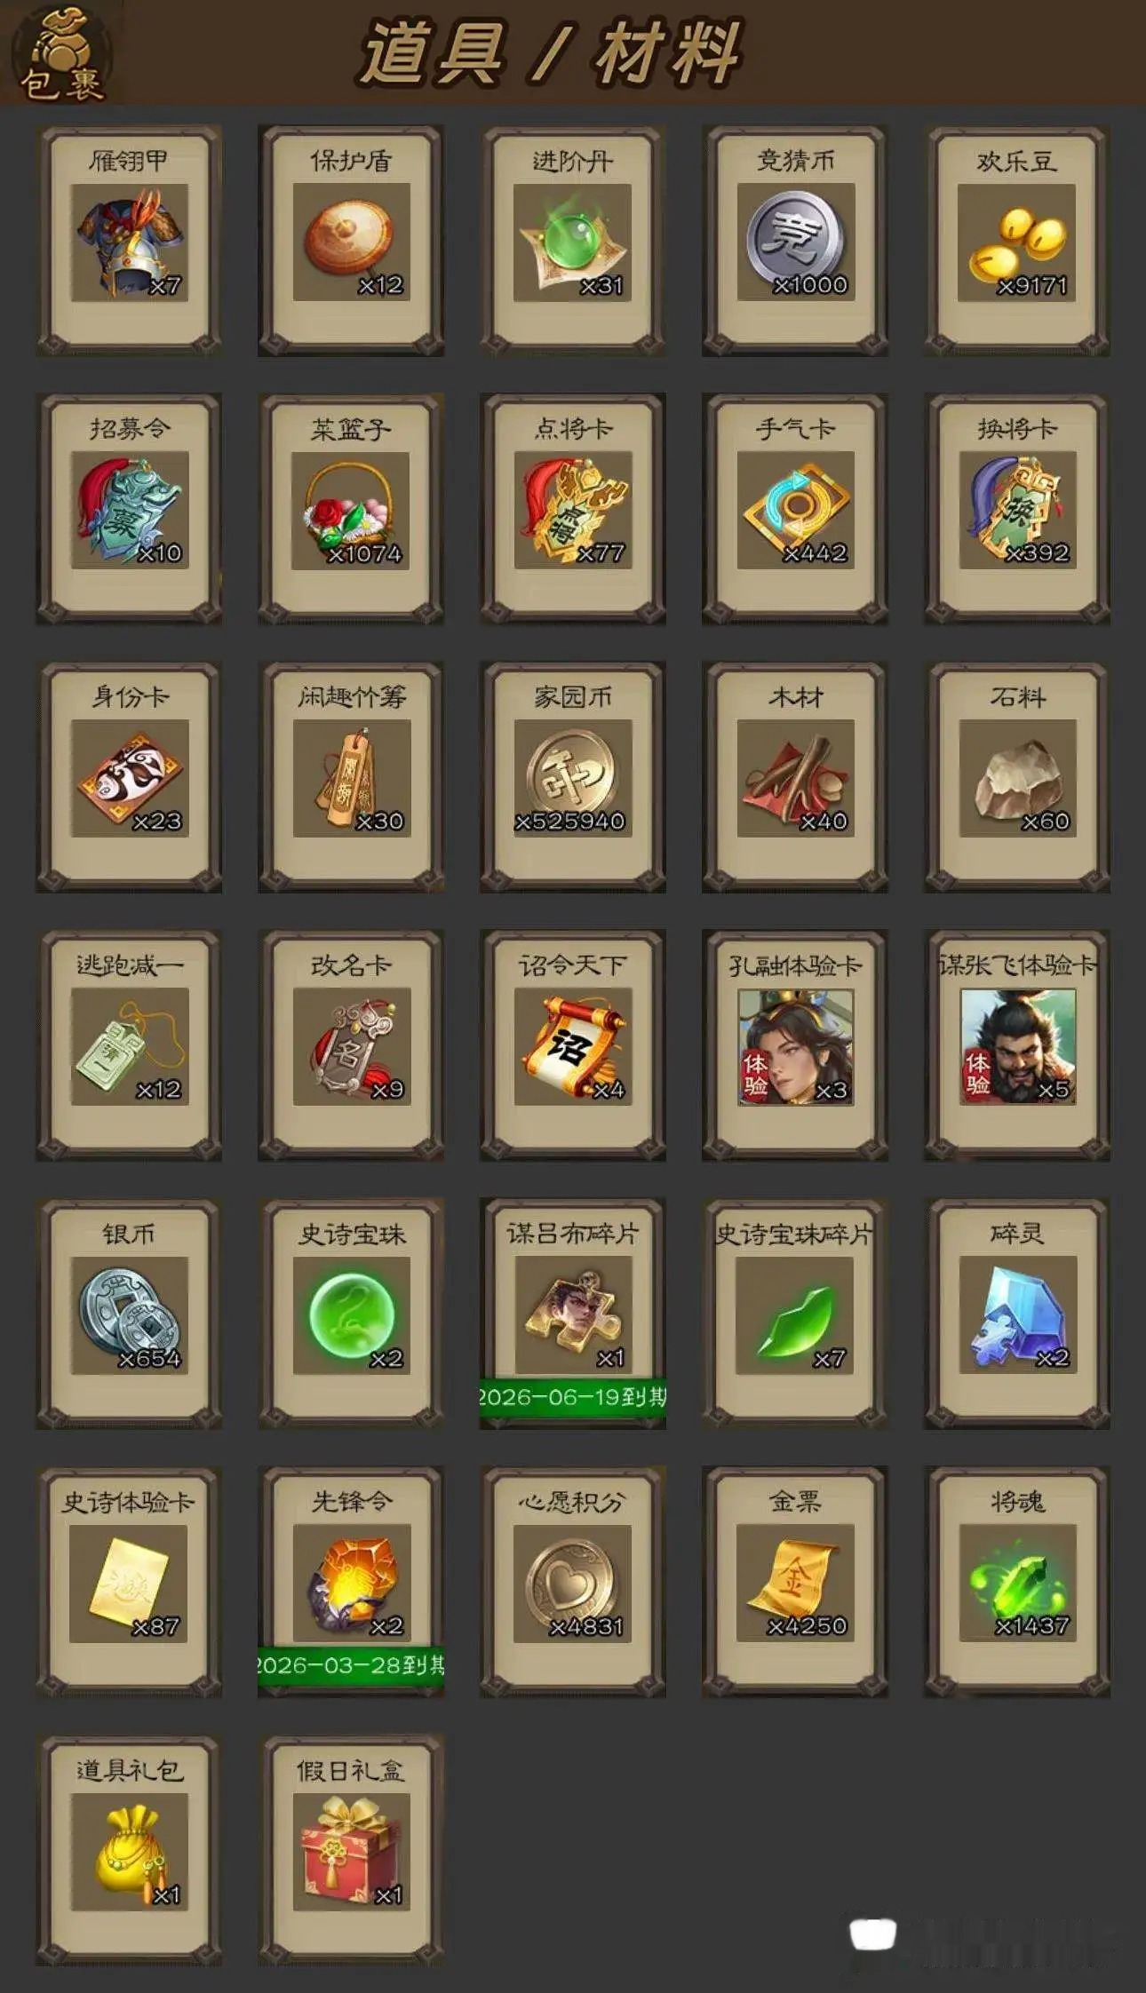Open the 道具礼包 gold pouch
The image size is (1146, 1993).
[x=129, y=1851]
